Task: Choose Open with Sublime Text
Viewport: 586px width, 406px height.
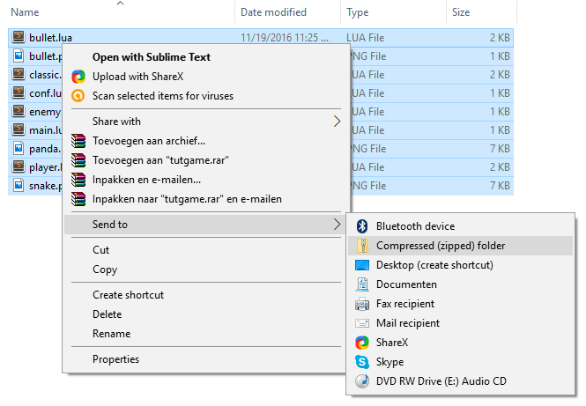Action: 151,57
